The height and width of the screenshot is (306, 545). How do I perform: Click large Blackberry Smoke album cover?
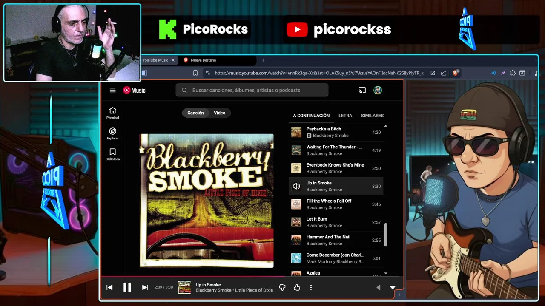pyautogui.click(x=207, y=201)
